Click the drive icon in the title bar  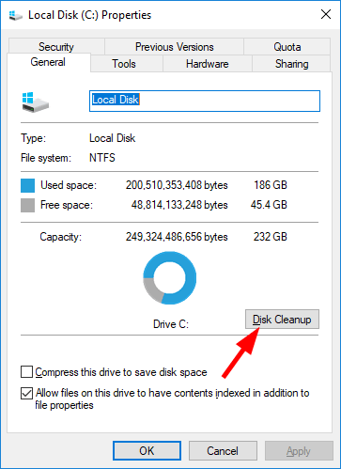(16, 15)
